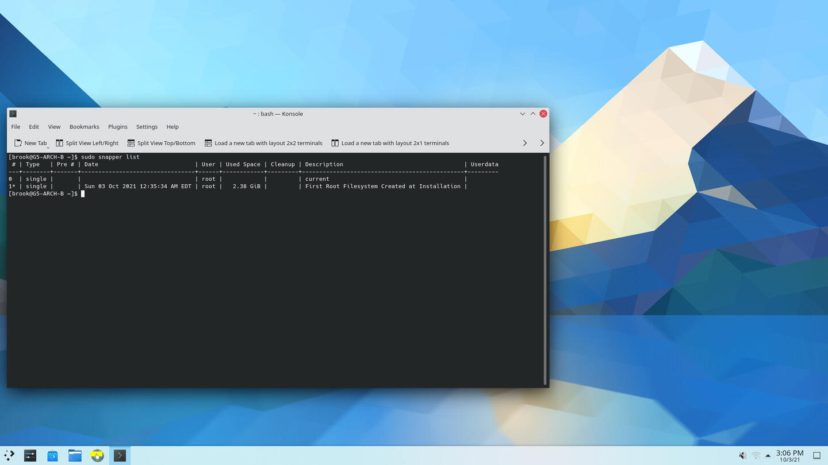Toggle the Wi-Fi network tray icon
Viewport: 828px width, 465px height.
[756, 455]
